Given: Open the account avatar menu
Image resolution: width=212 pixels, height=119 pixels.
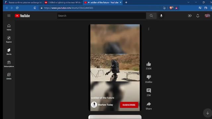Looking at the screenshot, I should [207, 16].
